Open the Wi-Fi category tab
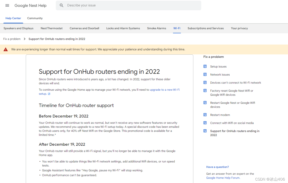 (177, 28)
